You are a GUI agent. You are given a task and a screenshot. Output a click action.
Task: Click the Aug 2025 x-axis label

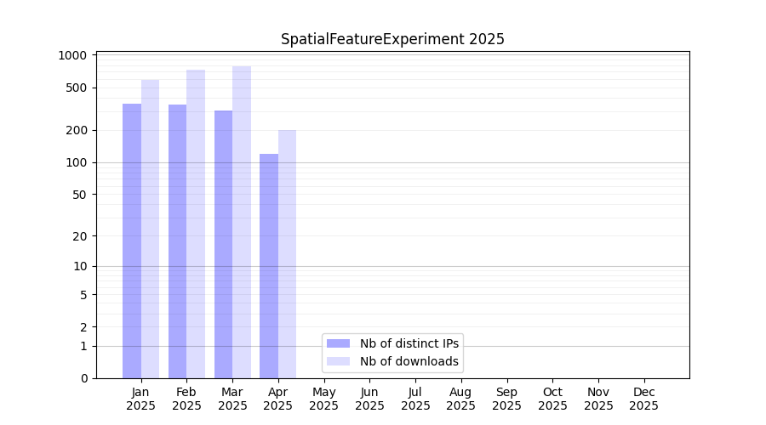(x=461, y=399)
